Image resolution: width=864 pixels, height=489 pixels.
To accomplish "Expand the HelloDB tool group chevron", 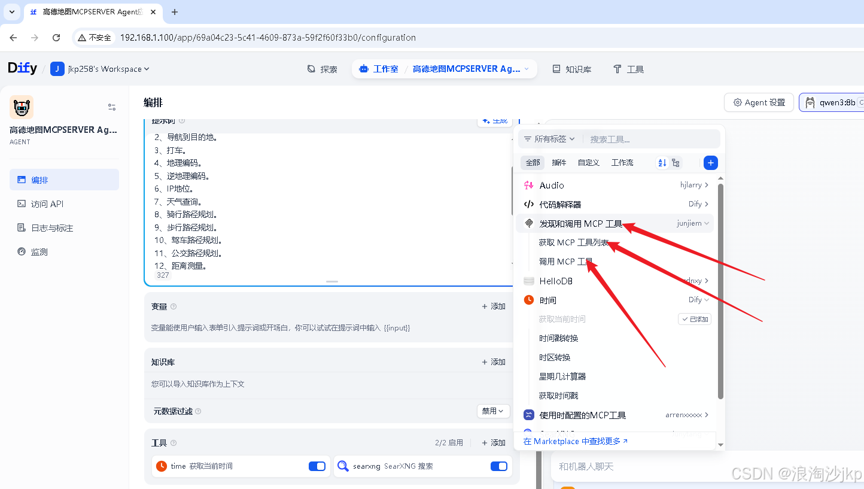I will coord(707,281).
